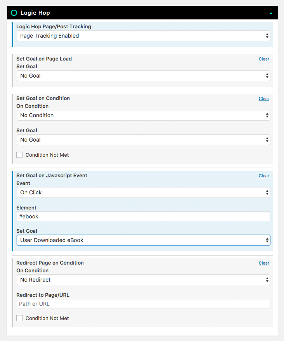This screenshot has width=284, height=341.
Task: Open the No Condition dropdown
Action: click(144, 115)
